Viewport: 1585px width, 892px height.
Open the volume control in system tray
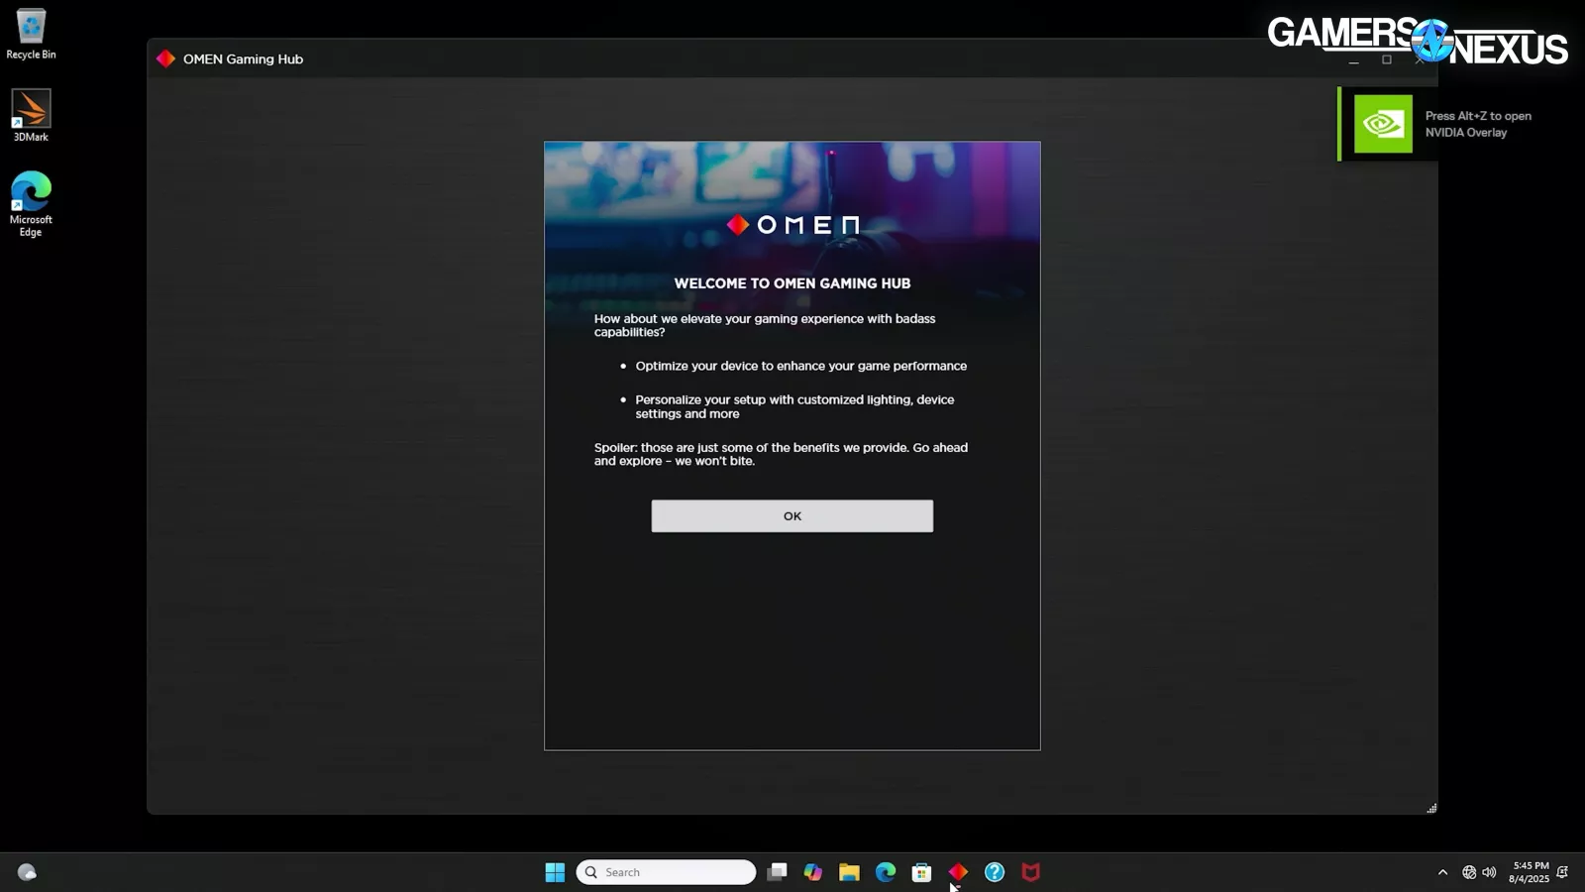1489,872
